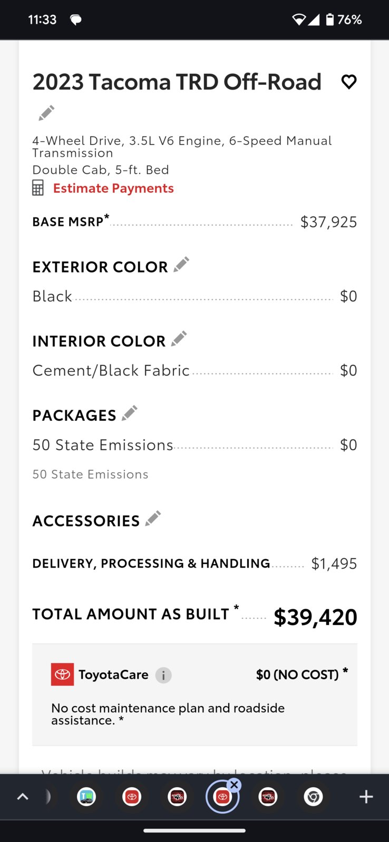Viewport: 389px width, 842px height.
Task: Expand the tab strip with up chevron
Action: pyautogui.click(x=23, y=797)
